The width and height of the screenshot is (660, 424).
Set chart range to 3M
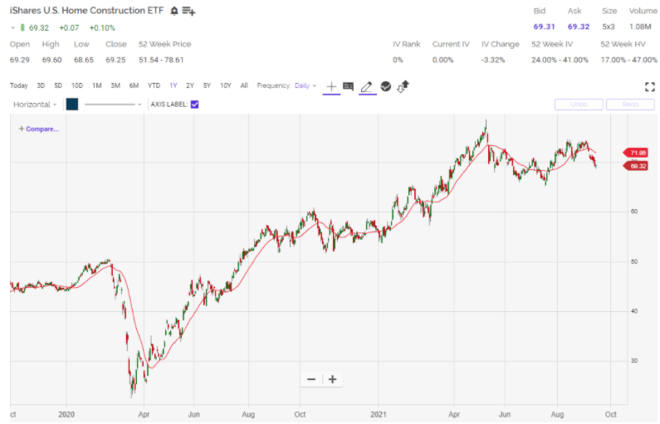pyautogui.click(x=115, y=85)
